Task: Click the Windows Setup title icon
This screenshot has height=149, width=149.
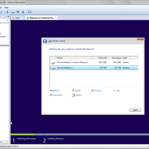Action: point(50,41)
